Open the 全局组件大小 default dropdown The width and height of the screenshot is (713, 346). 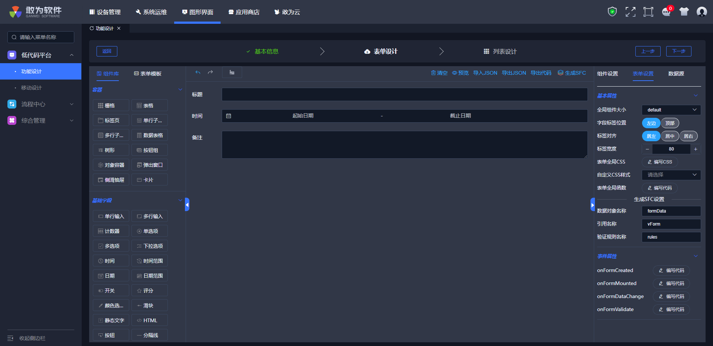point(671,110)
